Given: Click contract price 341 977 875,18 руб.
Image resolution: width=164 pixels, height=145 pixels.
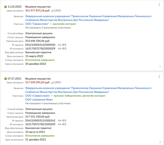Looking at the screenshot, I should coord(38,11).
